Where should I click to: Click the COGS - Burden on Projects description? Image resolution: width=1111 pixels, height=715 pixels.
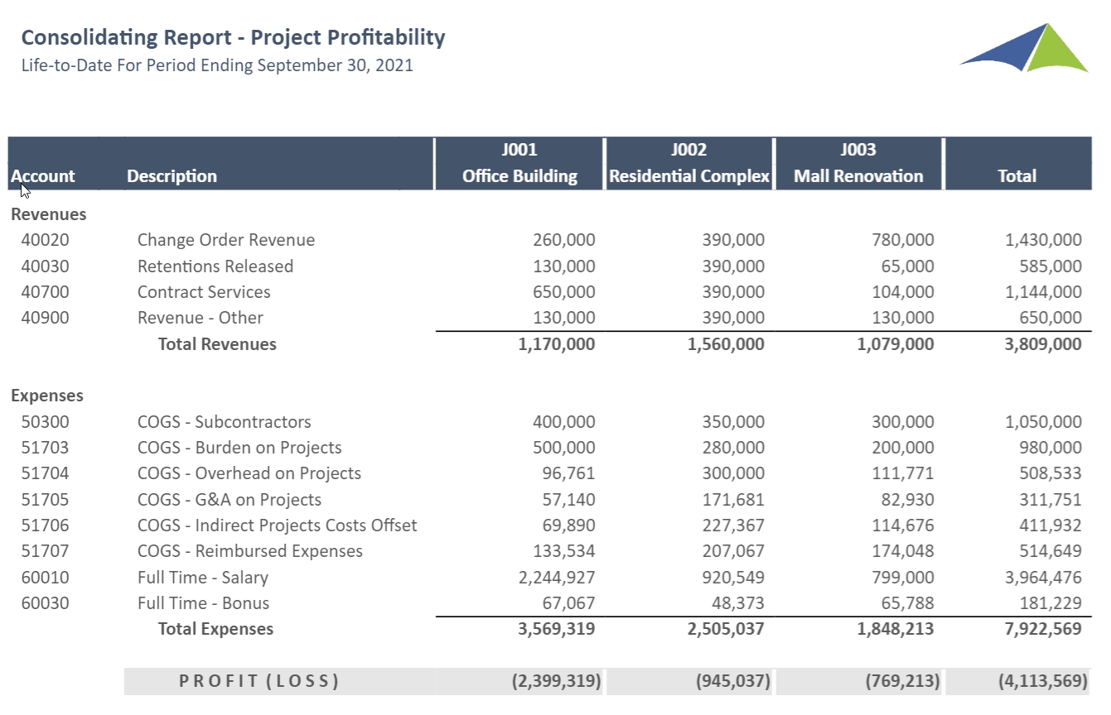pyautogui.click(x=239, y=448)
